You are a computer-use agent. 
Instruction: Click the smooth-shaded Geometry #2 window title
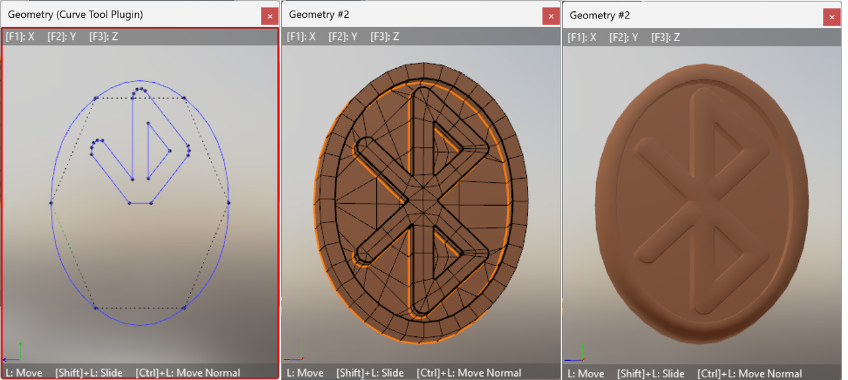pyautogui.click(x=600, y=15)
